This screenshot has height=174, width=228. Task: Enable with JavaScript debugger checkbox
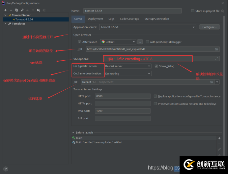[147, 42]
